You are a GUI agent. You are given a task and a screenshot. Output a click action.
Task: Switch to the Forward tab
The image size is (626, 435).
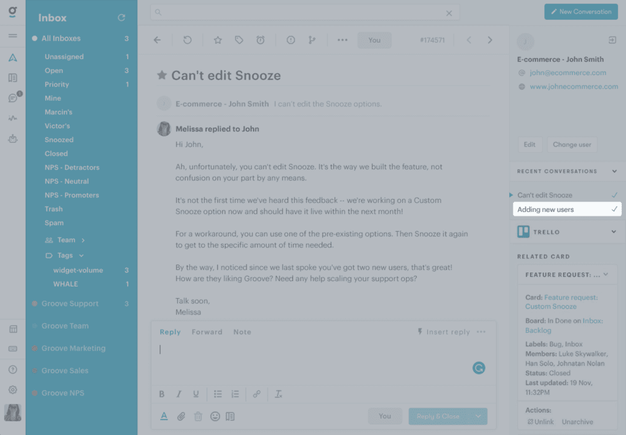(207, 332)
